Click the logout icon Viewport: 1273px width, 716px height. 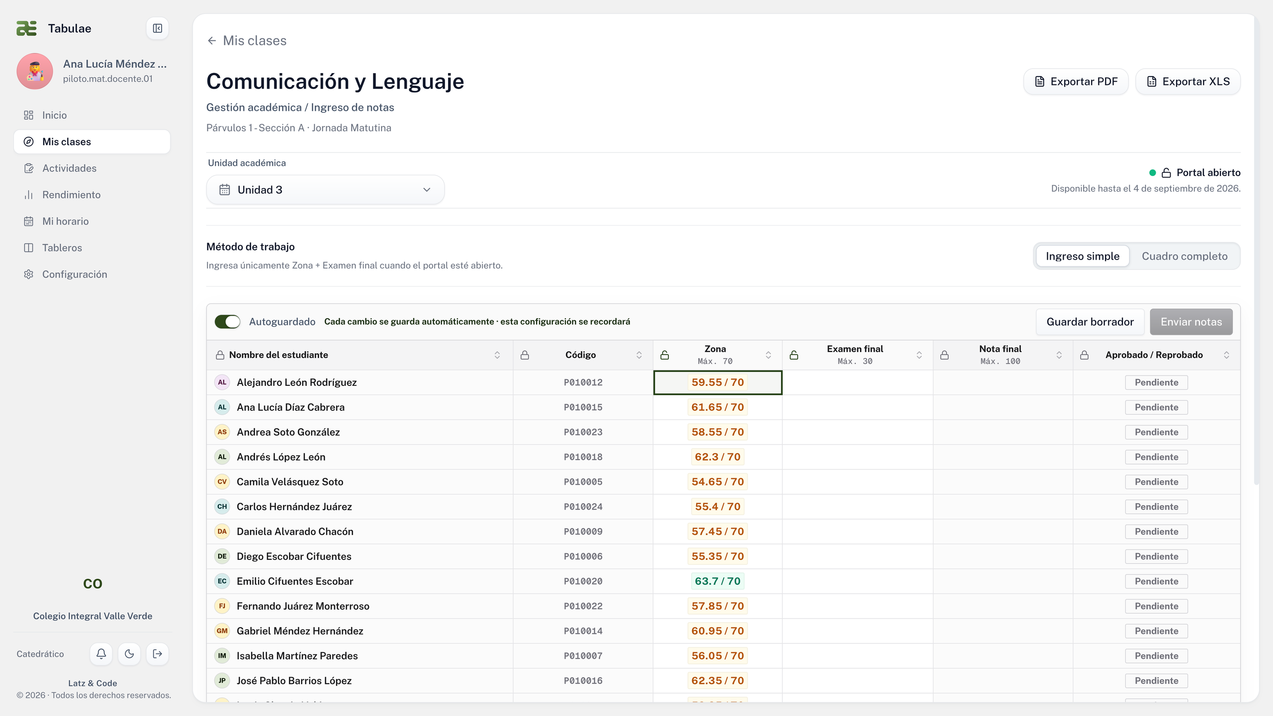coord(158,654)
